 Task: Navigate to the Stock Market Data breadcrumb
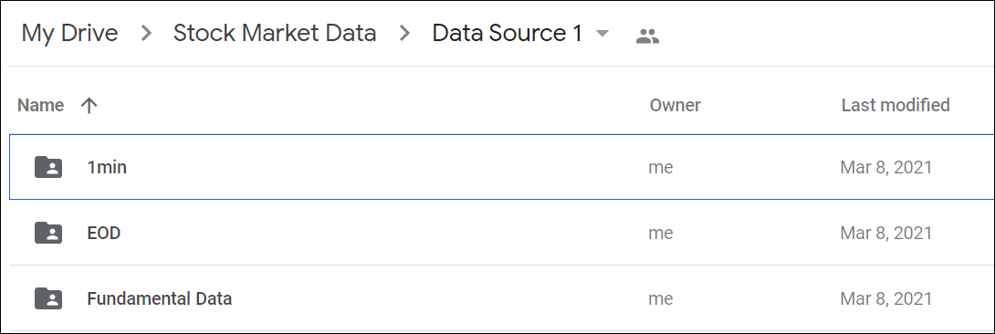click(x=275, y=33)
